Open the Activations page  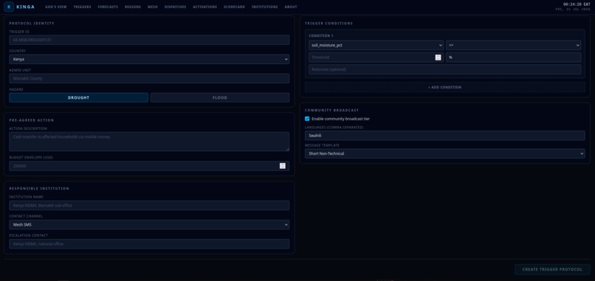(x=205, y=7)
